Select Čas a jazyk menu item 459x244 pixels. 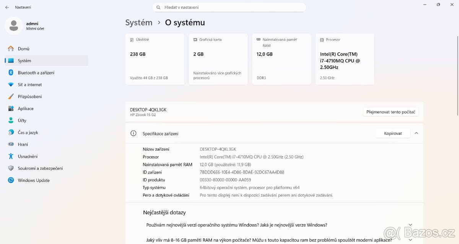[28, 133]
